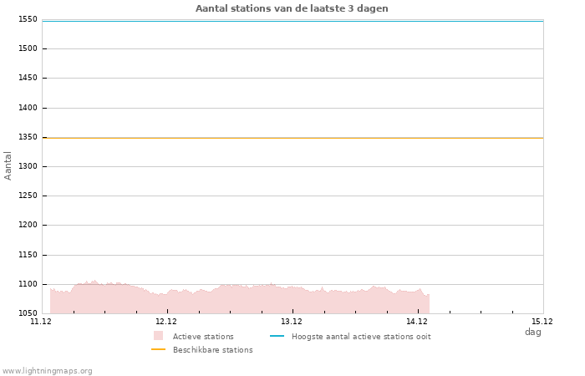The height and width of the screenshot is (376, 585).
Task: Click the 'Aantal' y-axis label
Action: (8, 165)
